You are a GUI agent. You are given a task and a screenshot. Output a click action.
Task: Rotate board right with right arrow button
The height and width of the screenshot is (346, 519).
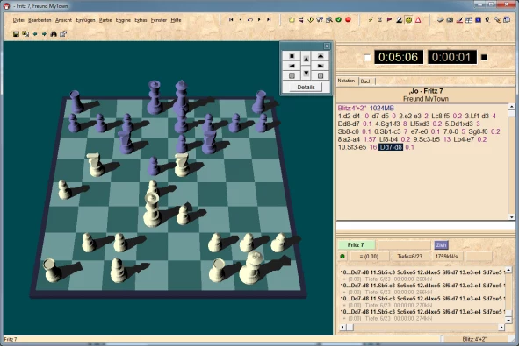click(x=320, y=66)
